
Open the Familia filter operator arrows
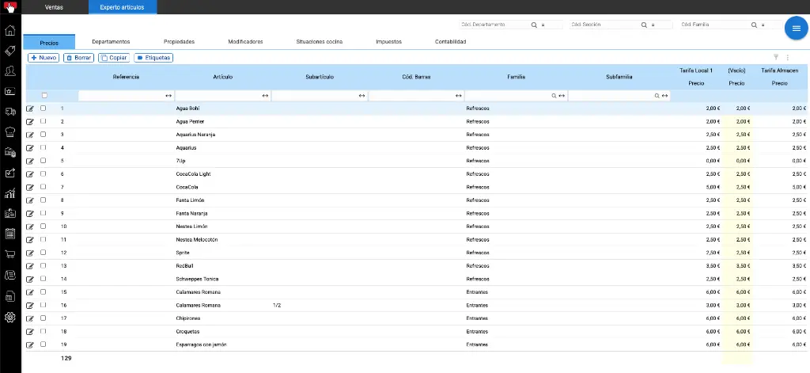[x=562, y=96]
